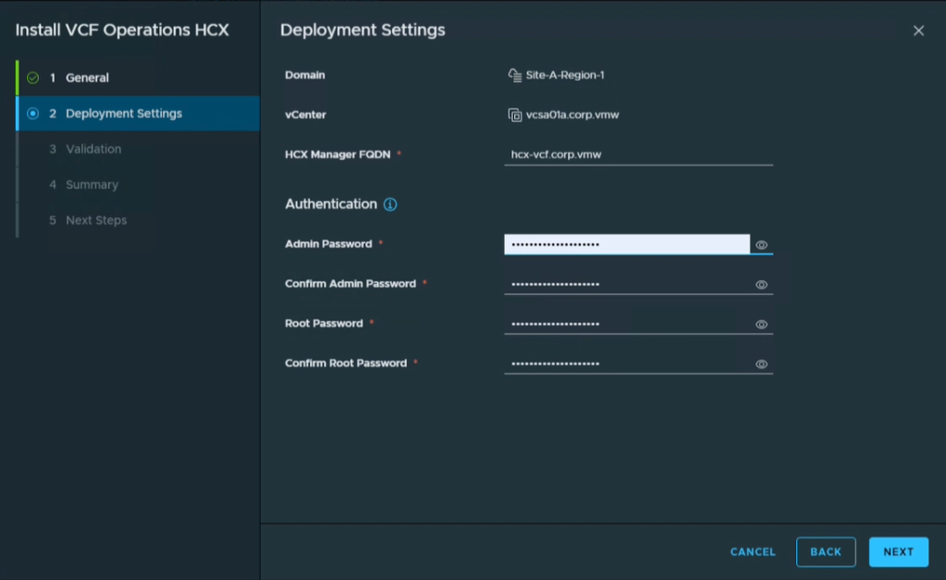Click the HCX Manager FQDN label

point(338,154)
